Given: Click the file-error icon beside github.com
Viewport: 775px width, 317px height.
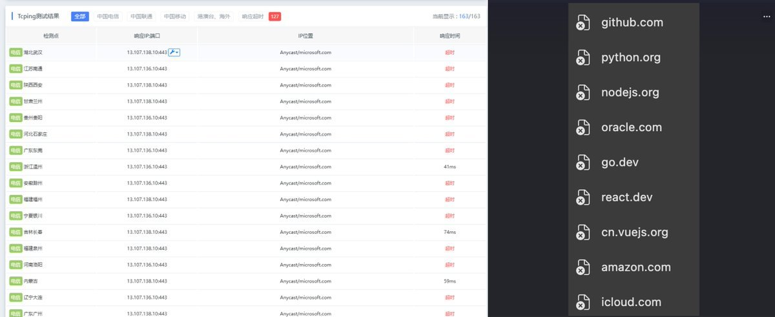Looking at the screenshot, I should coord(583,23).
